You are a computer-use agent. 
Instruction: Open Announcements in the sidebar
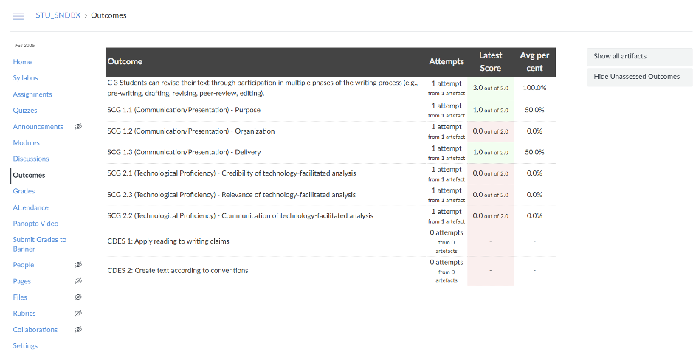[38, 127]
